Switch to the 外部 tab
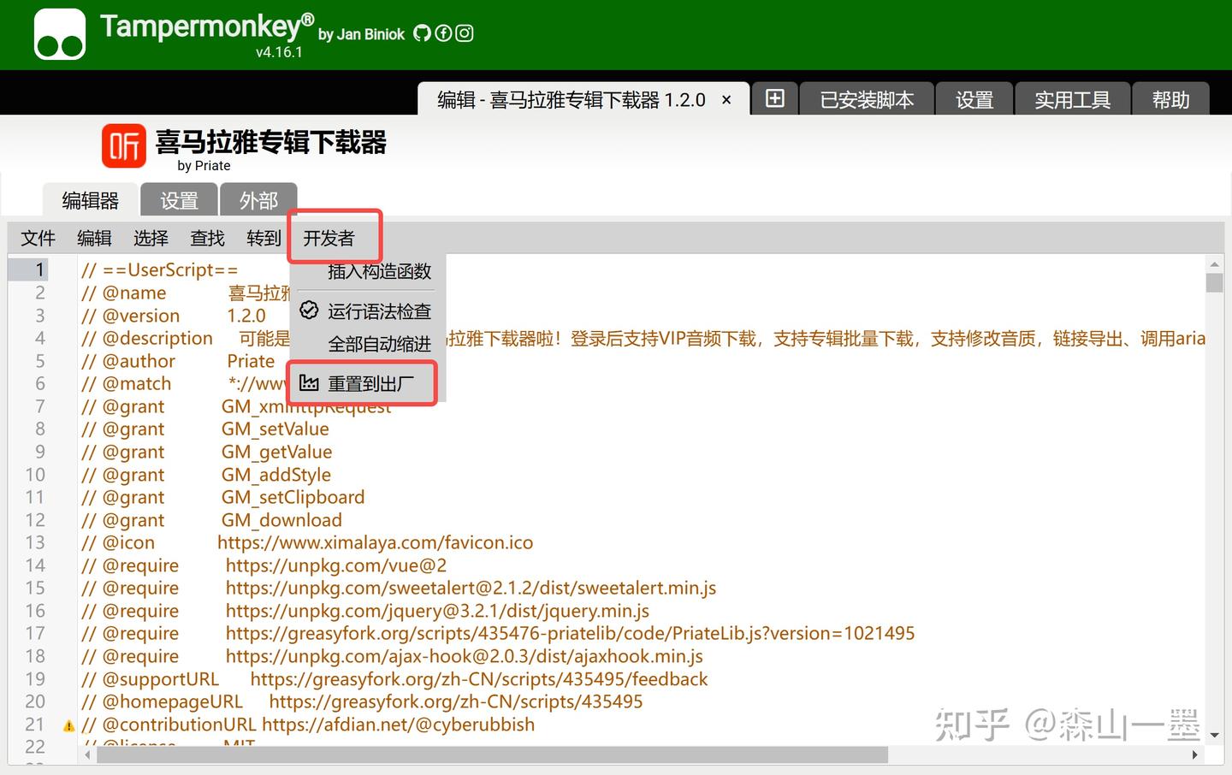This screenshot has height=775, width=1232. (259, 199)
